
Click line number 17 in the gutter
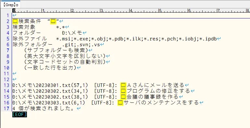6,109
